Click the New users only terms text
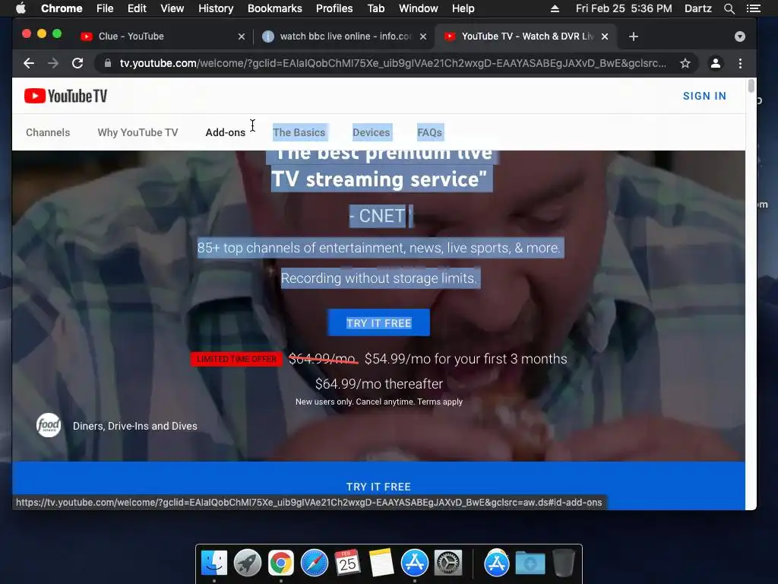 (379, 401)
